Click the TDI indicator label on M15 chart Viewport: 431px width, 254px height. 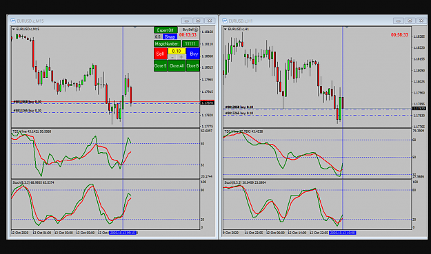[x=32, y=131]
